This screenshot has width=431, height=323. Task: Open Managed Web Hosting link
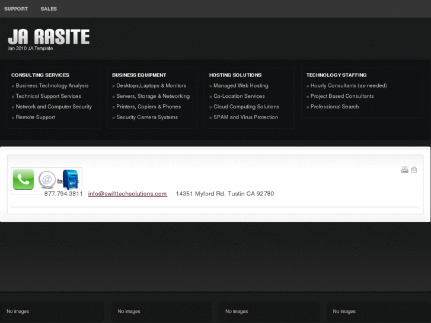(241, 85)
